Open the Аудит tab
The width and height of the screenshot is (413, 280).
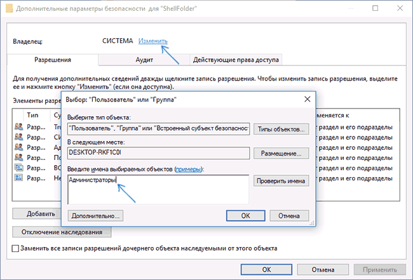tap(144, 60)
